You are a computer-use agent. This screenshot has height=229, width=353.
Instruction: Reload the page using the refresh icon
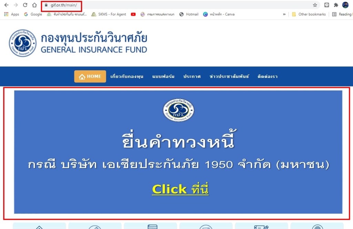(x=25, y=5)
